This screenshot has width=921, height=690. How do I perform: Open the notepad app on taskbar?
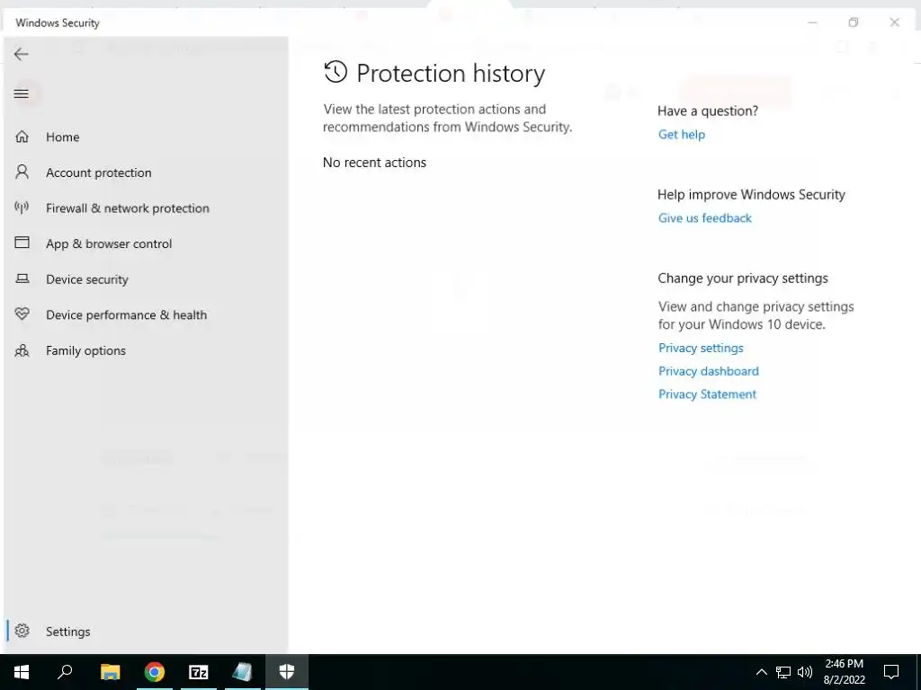[x=242, y=672]
